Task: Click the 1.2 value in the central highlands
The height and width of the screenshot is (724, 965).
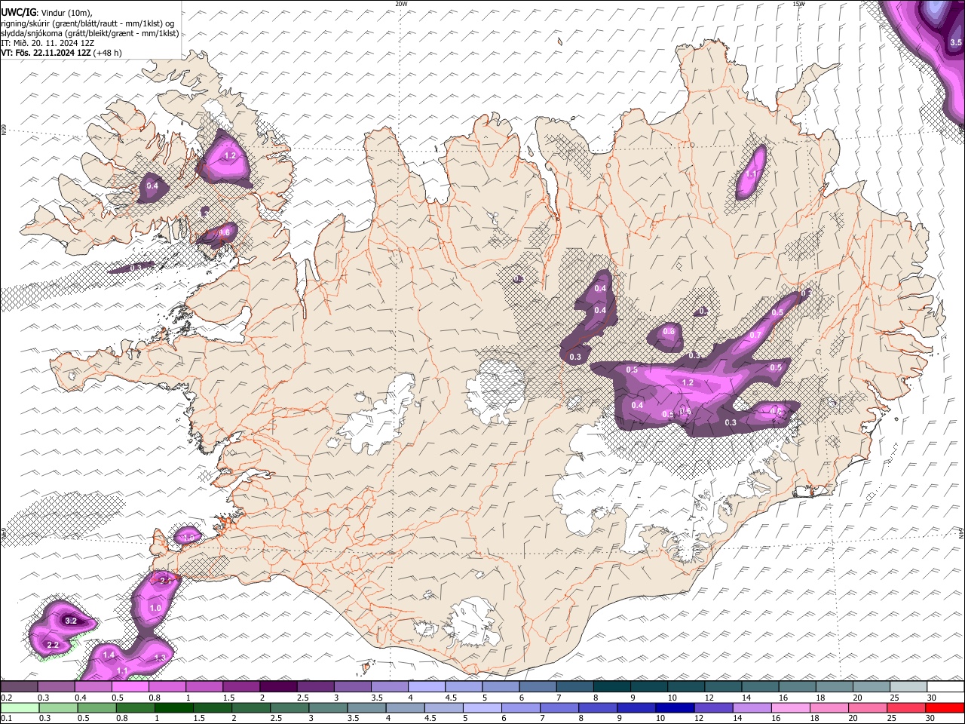Action: (688, 382)
